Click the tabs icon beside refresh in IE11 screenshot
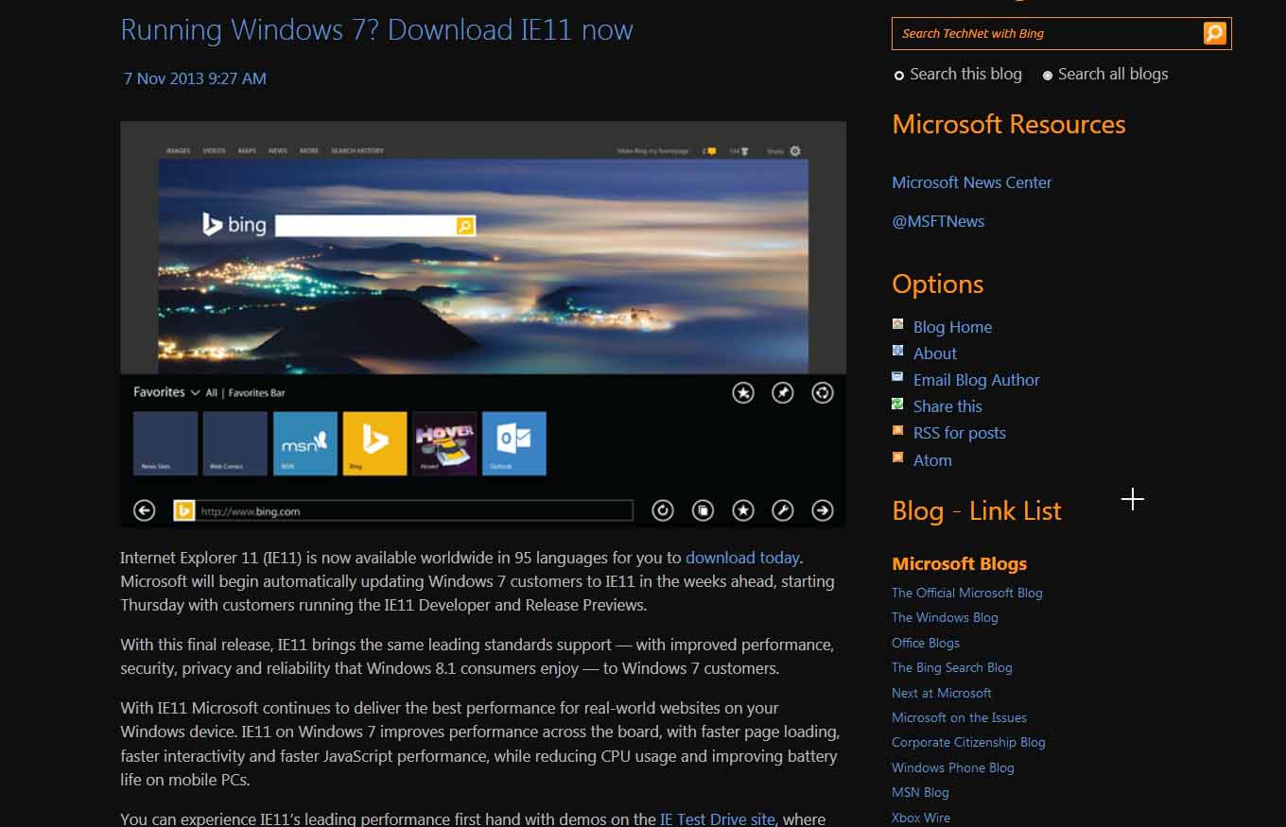The height and width of the screenshot is (827, 1286). [x=703, y=510]
